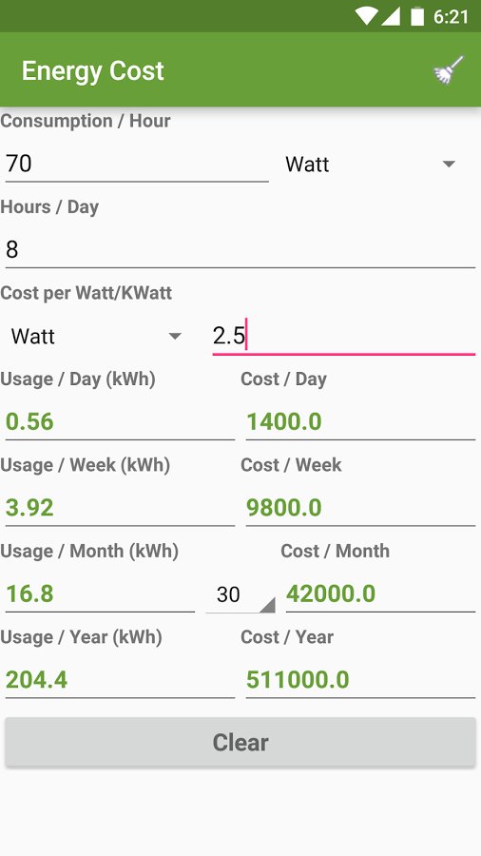Click the gray Clear button
The image size is (481, 856).
click(240, 743)
